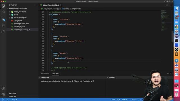Open the Search view in activity bar

tap(3, 12)
